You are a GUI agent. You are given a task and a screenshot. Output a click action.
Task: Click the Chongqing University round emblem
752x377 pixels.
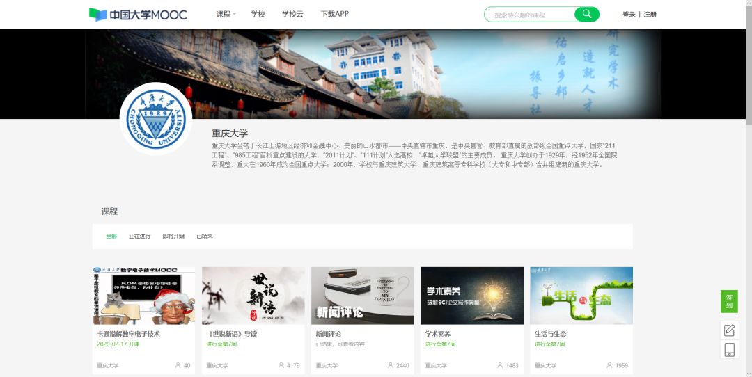click(x=156, y=119)
